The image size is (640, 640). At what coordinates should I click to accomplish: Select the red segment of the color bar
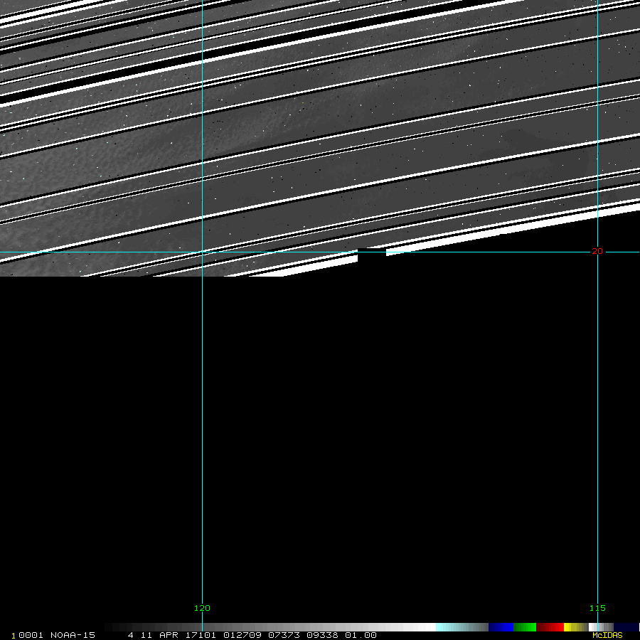550,627
